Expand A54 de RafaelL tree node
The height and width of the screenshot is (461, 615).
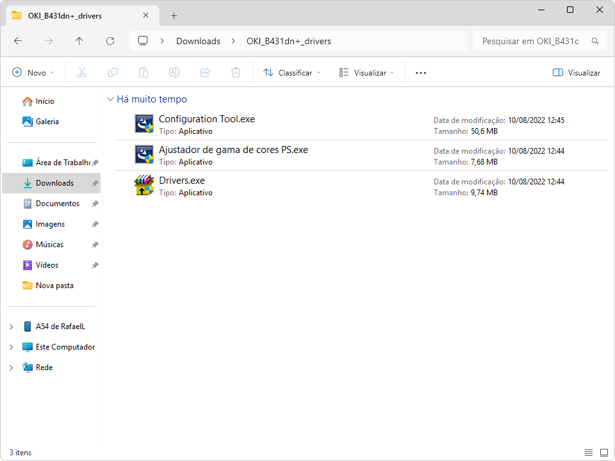tap(12, 327)
